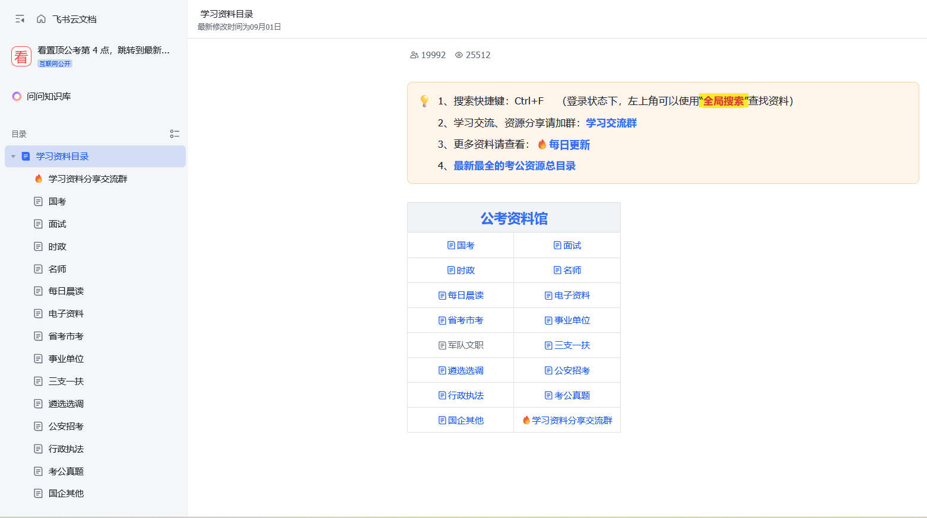This screenshot has height=518, width=927.
Task: Open 面试 in the sidebar tree
Action: (57, 224)
